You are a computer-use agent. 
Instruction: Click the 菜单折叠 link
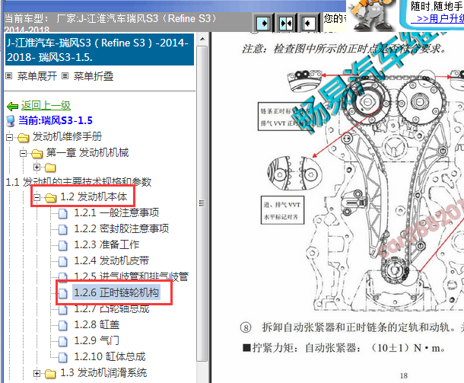click(94, 76)
